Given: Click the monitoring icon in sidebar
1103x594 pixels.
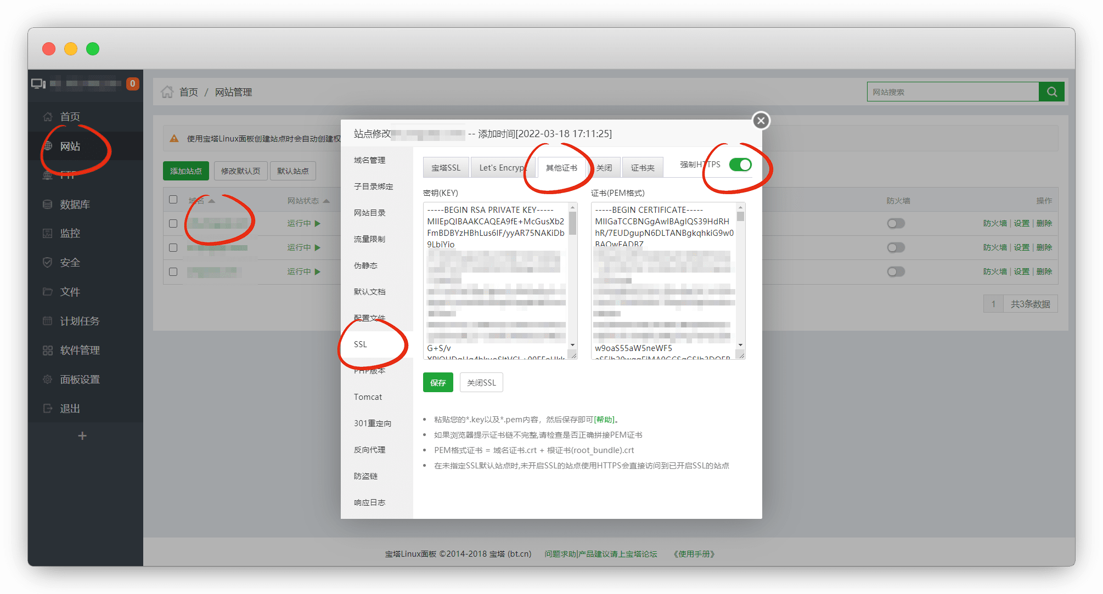Looking at the screenshot, I should click(48, 234).
